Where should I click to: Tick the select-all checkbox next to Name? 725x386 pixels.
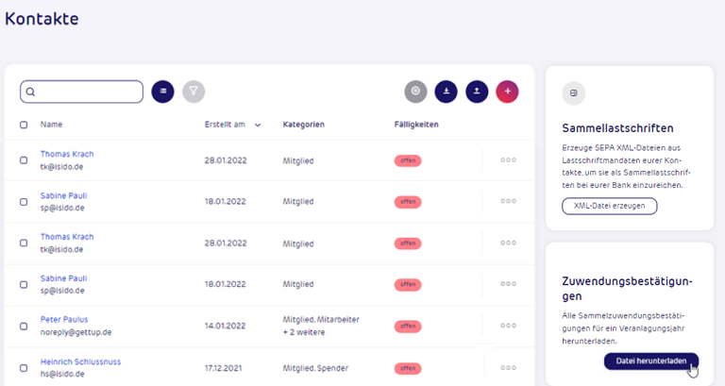(x=24, y=125)
